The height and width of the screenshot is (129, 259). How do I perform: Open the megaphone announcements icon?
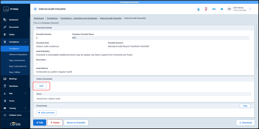(222, 9)
